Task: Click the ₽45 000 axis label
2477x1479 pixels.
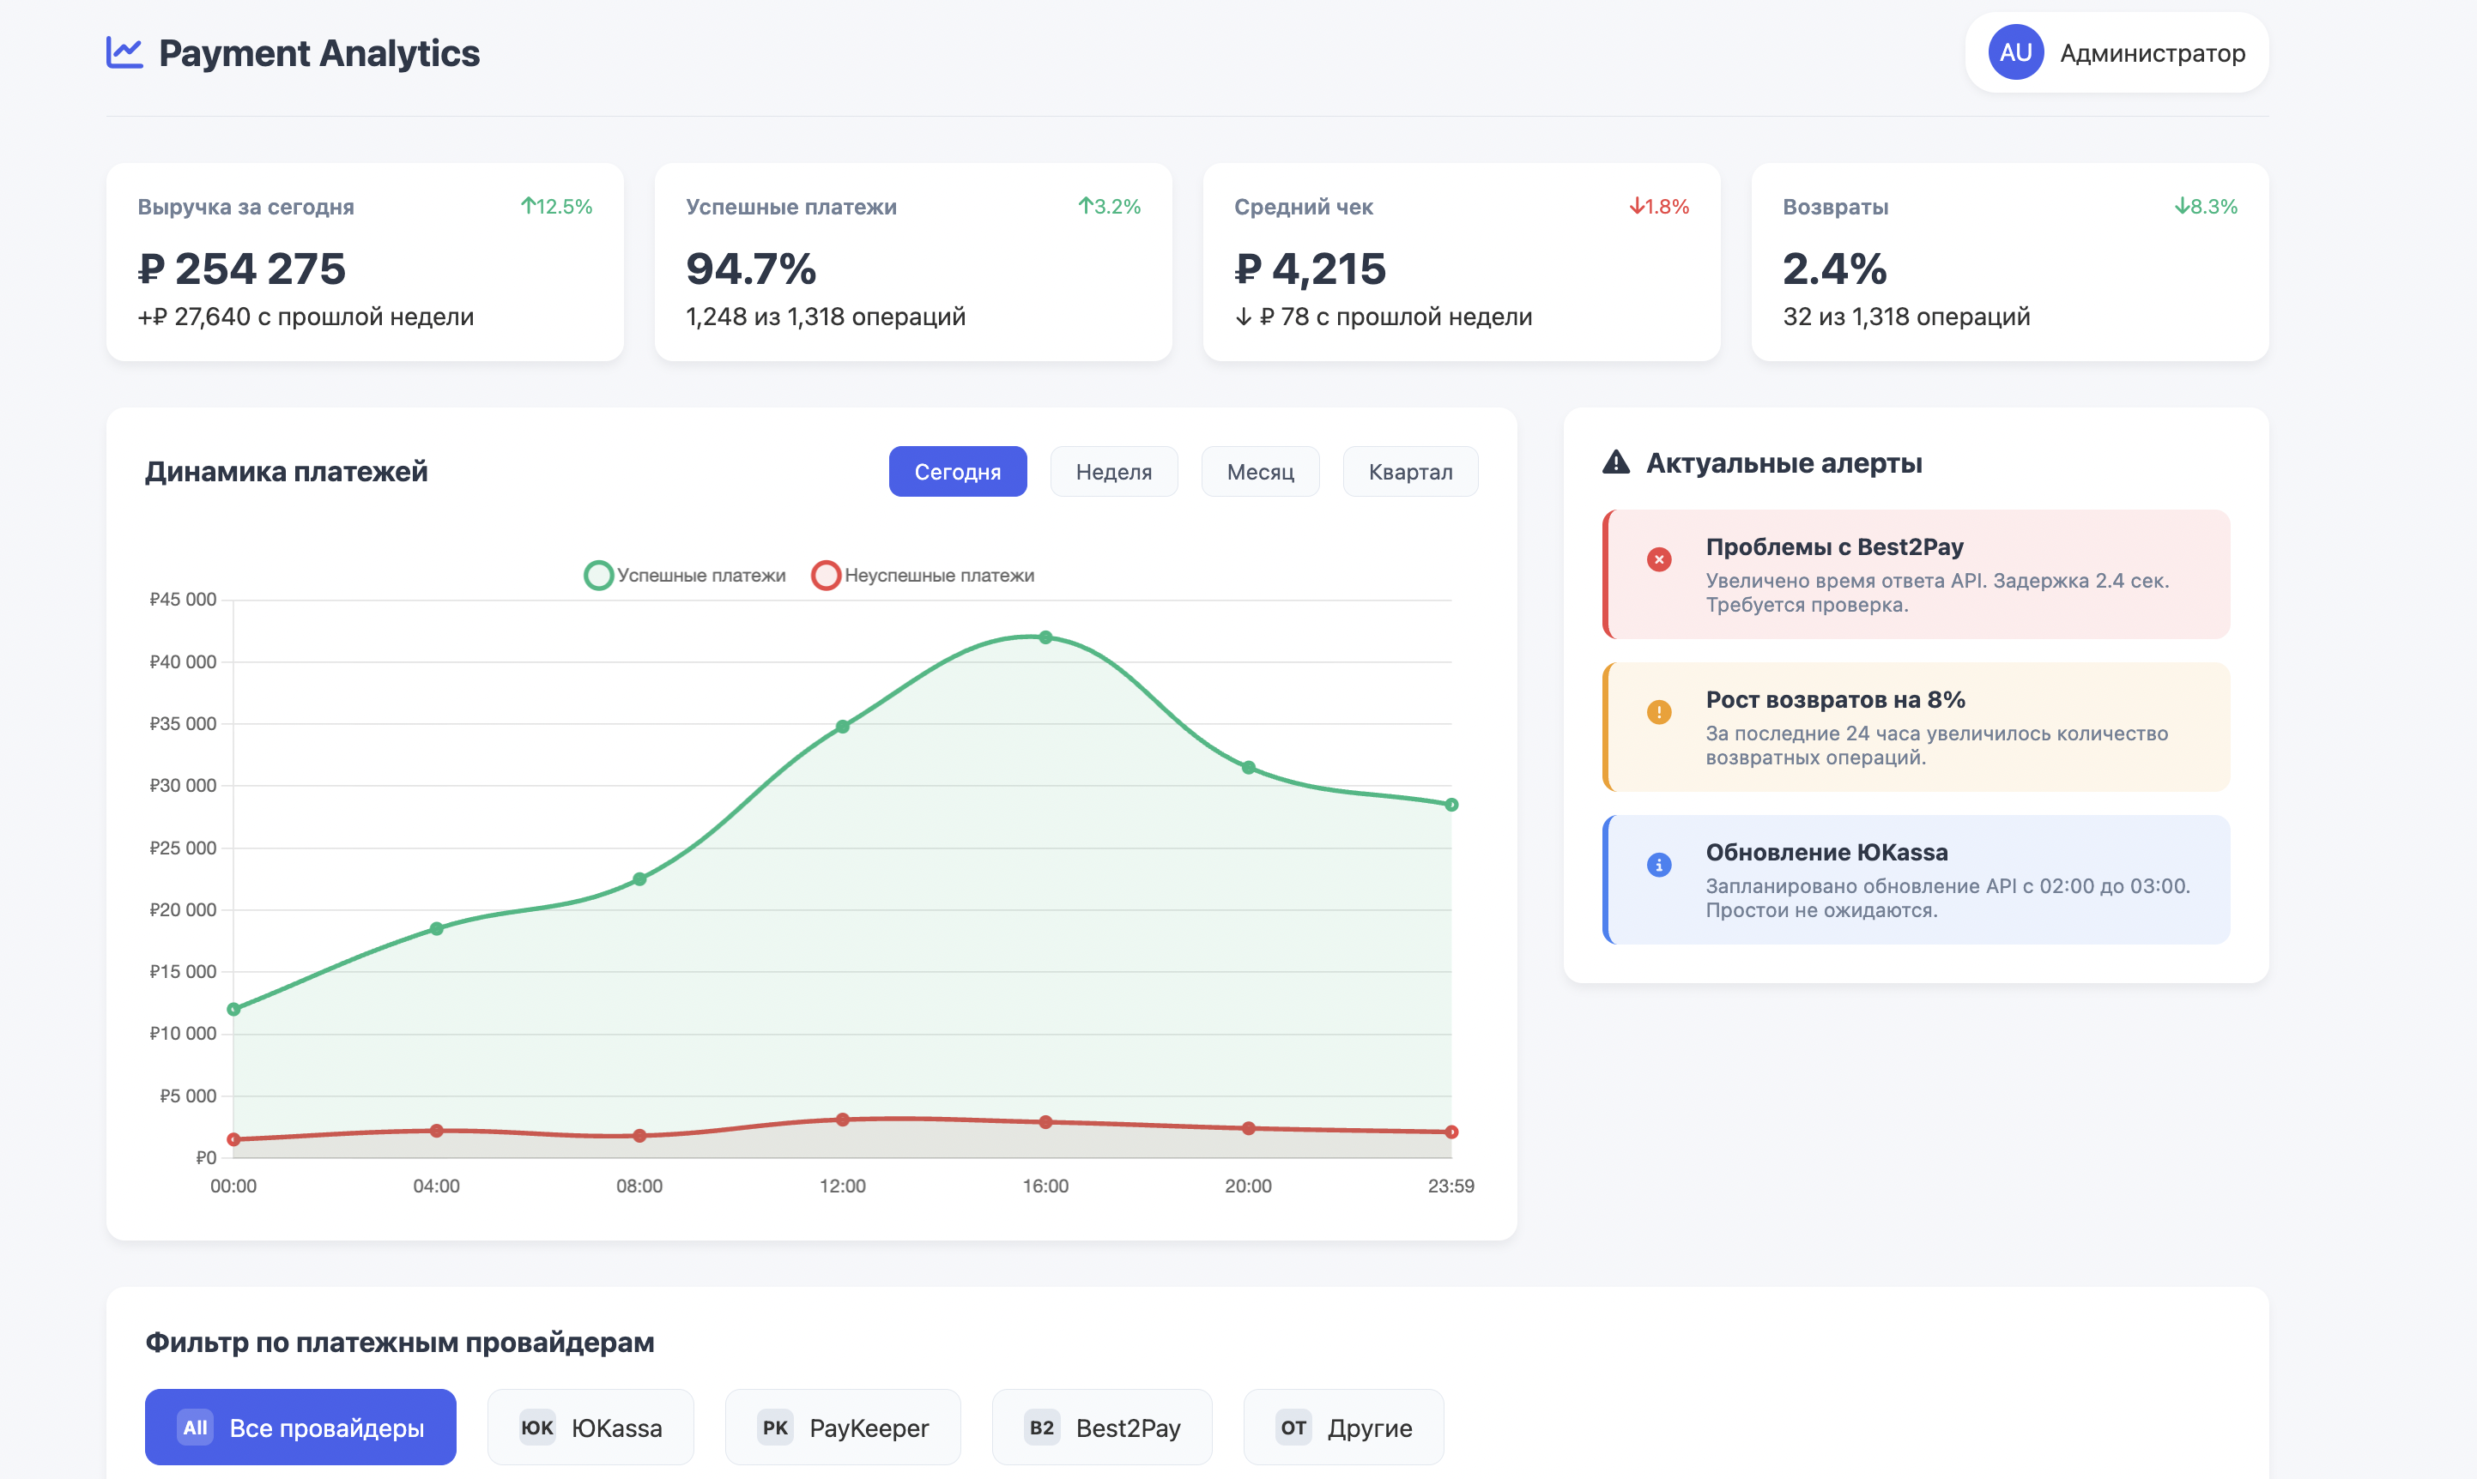Action: 183,599
